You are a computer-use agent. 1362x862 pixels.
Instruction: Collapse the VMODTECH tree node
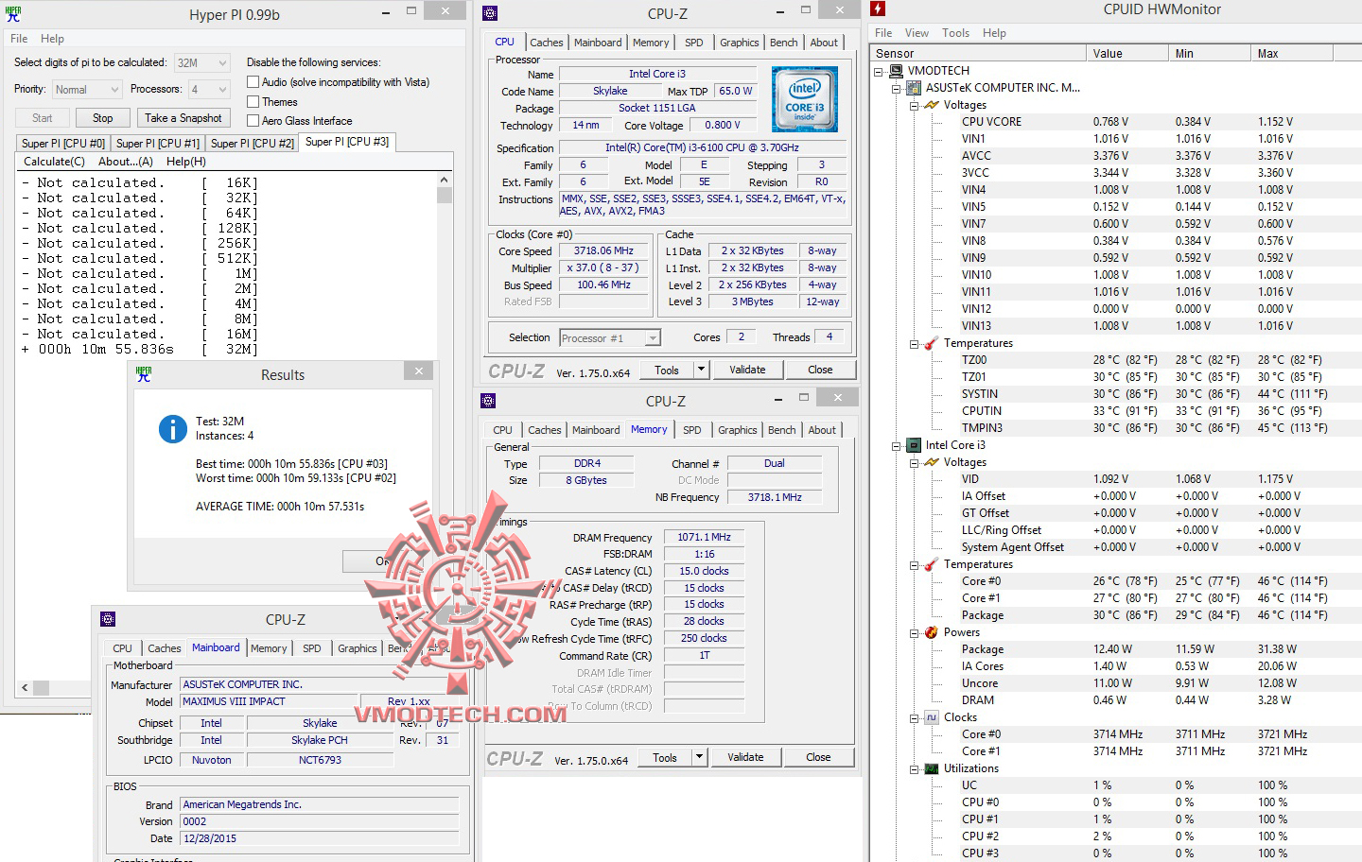(879, 71)
